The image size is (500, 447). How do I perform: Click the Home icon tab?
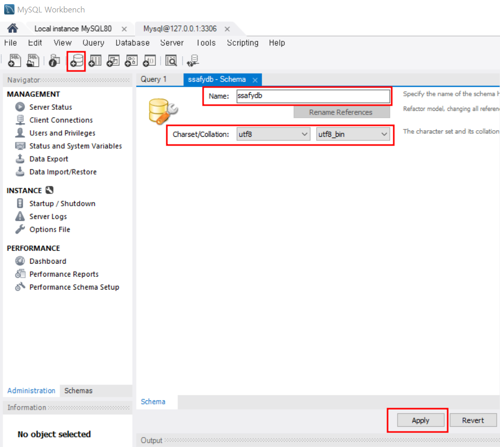(12, 28)
